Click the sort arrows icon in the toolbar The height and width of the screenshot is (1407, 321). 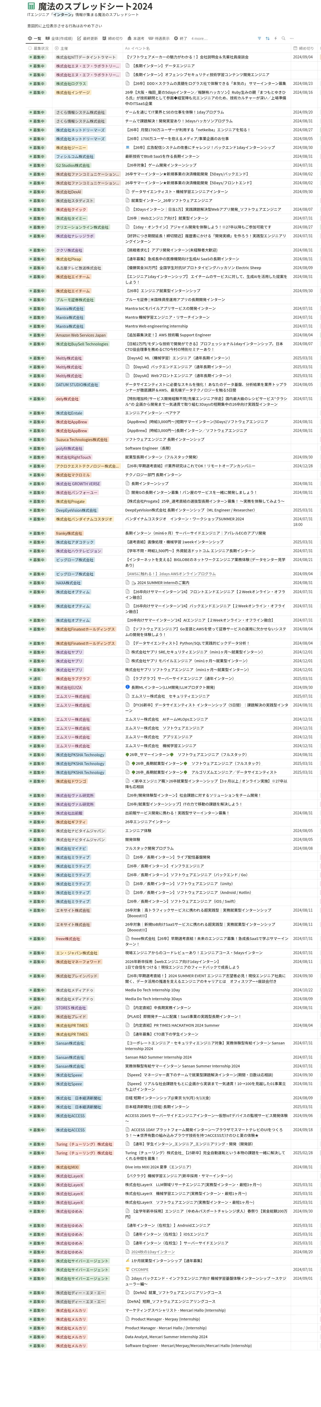(267, 39)
